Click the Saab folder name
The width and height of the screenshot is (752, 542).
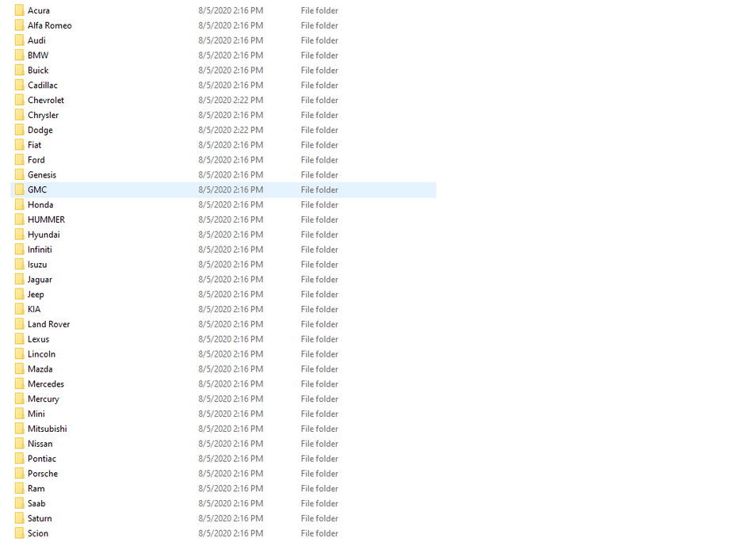point(37,503)
